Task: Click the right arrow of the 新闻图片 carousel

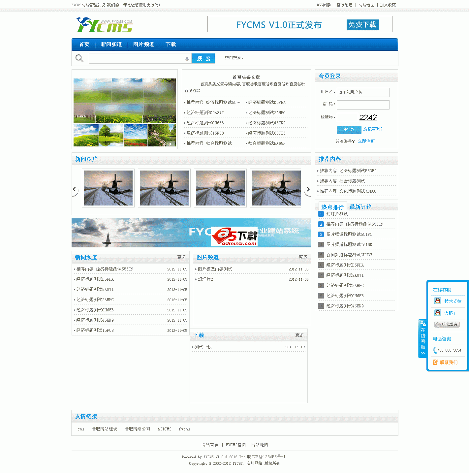Action: (x=308, y=189)
